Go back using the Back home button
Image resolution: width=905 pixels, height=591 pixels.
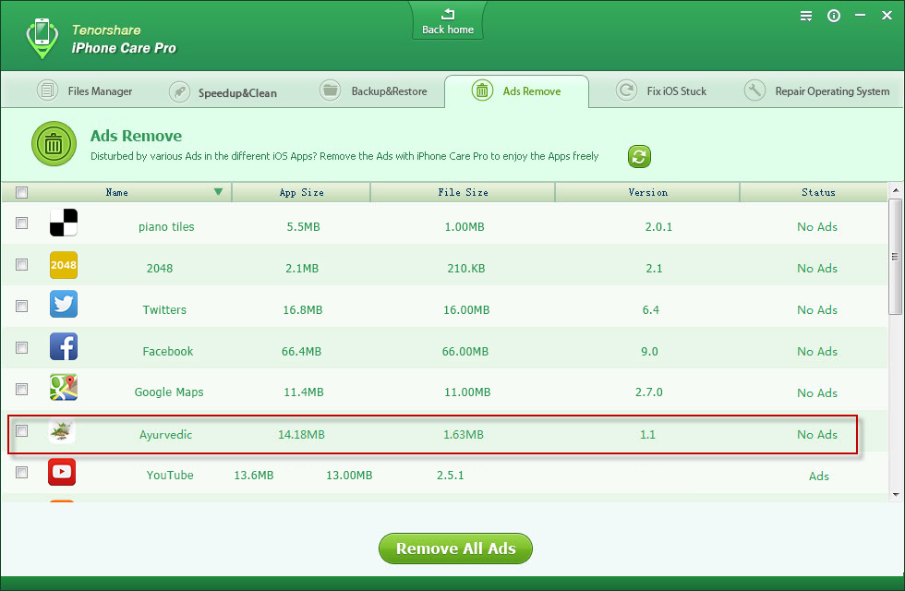[x=448, y=21]
